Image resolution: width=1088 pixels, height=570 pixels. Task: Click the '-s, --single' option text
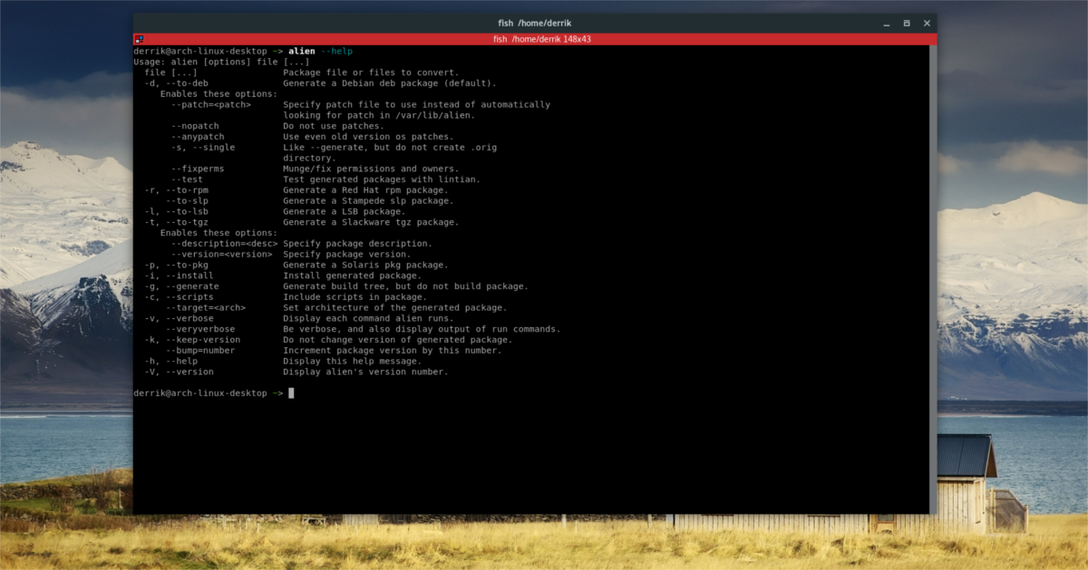[x=203, y=147]
